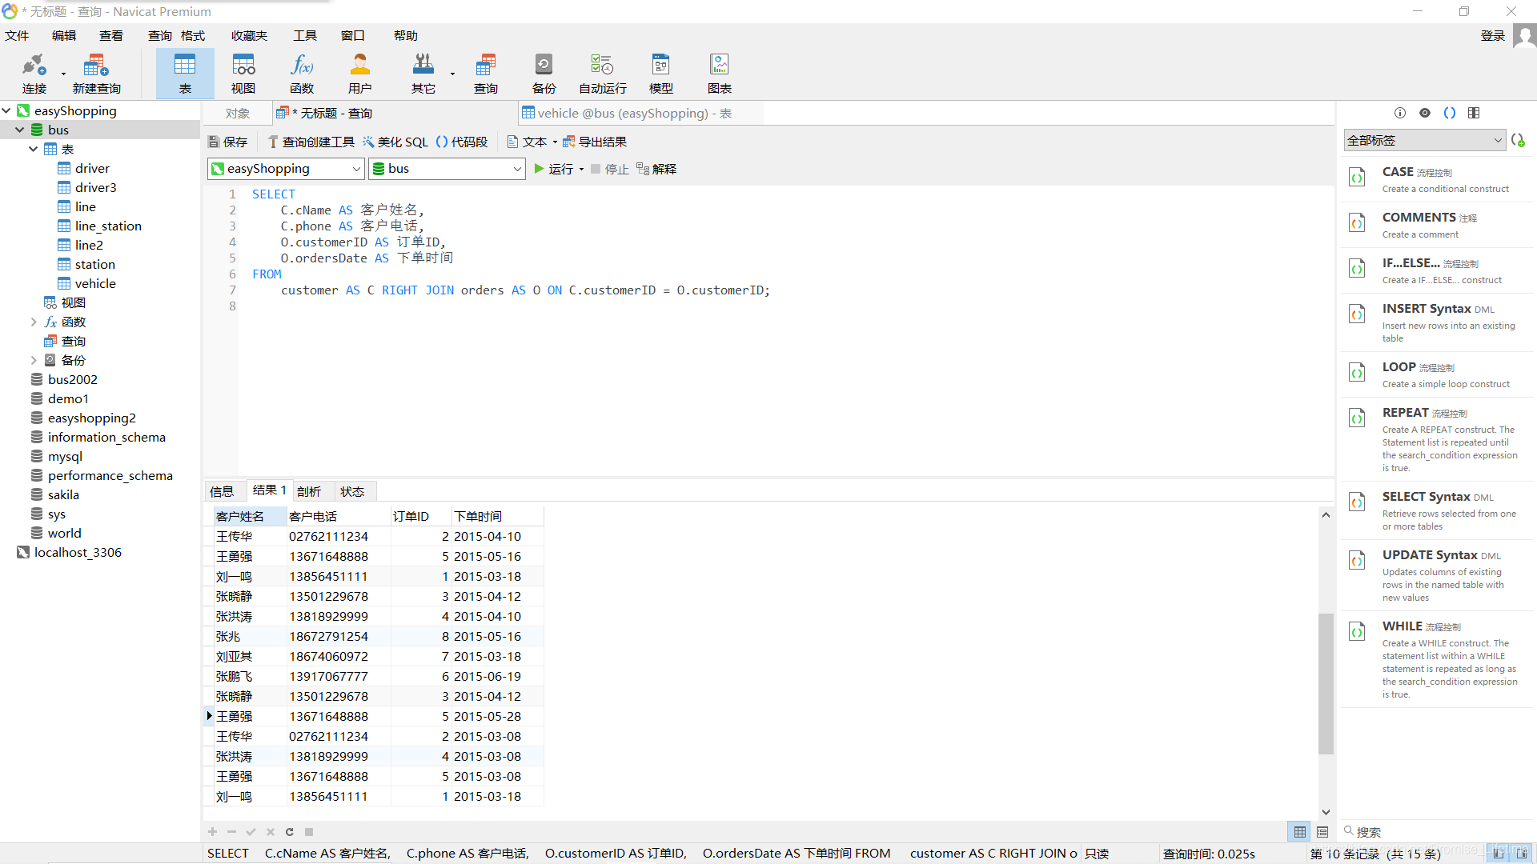Click the eye preview icon in right panel
This screenshot has width=1537, height=864.
pos(1425,113)
